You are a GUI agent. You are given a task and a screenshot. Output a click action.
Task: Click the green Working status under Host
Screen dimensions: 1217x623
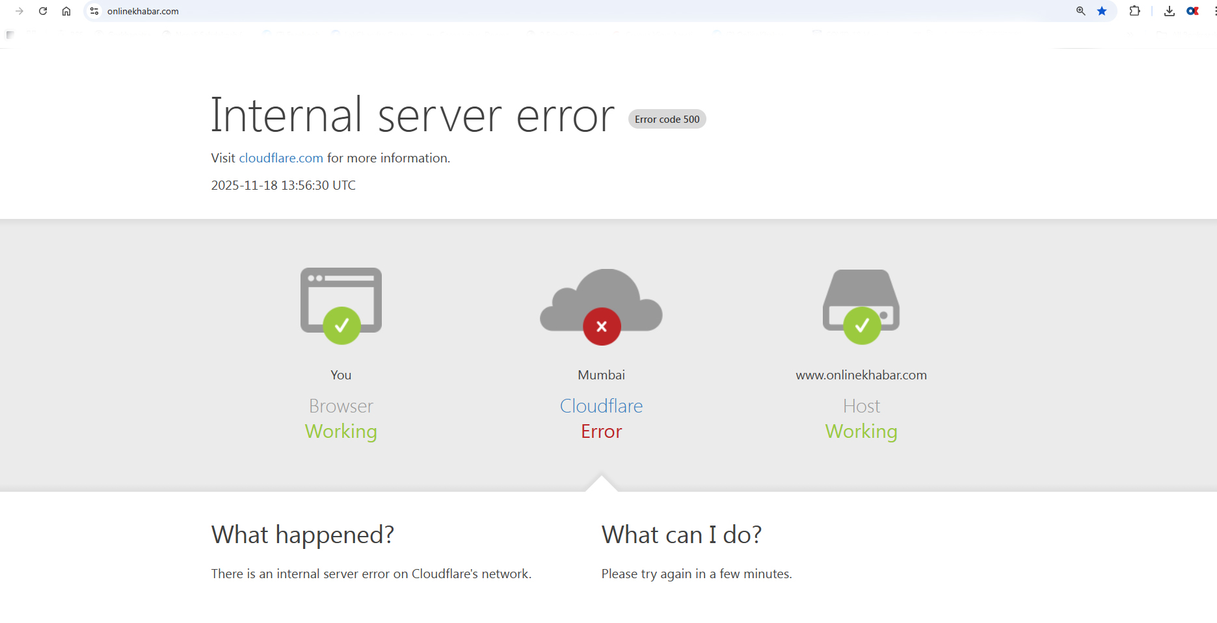pyautogui.click(x=861, y=431)
